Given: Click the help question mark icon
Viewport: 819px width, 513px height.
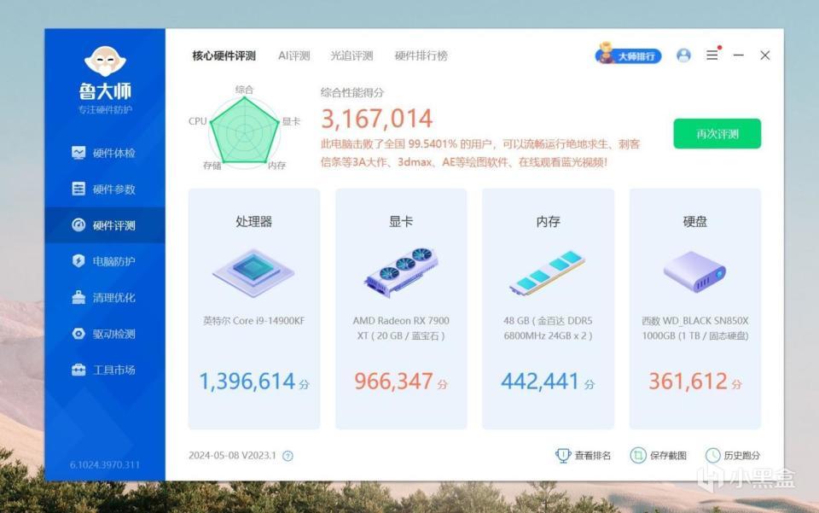Looking at the screenshot, I should 288,456.
